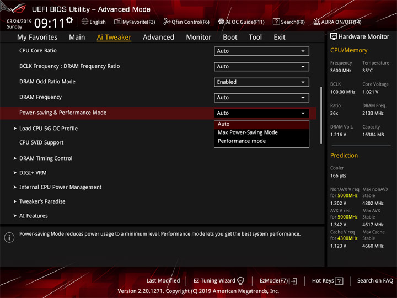Click 16384 MB capacity value
Viewport: 397px width, 298px height.
coord(373,135)
